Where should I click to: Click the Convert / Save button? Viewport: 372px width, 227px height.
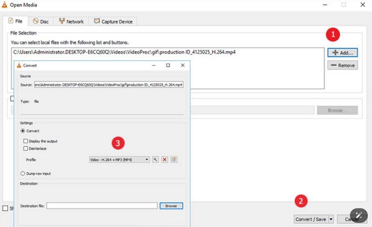(x=311, y=220)
